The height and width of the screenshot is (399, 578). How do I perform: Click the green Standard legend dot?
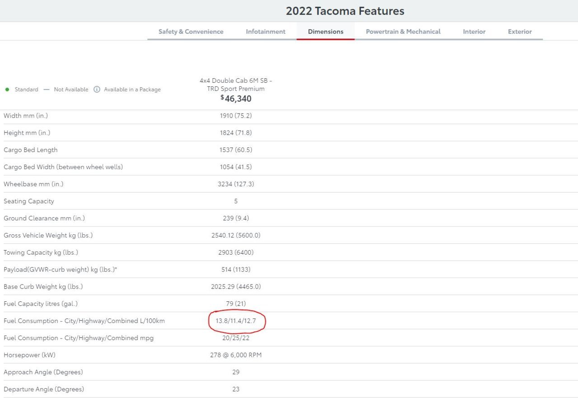[7, 90]
